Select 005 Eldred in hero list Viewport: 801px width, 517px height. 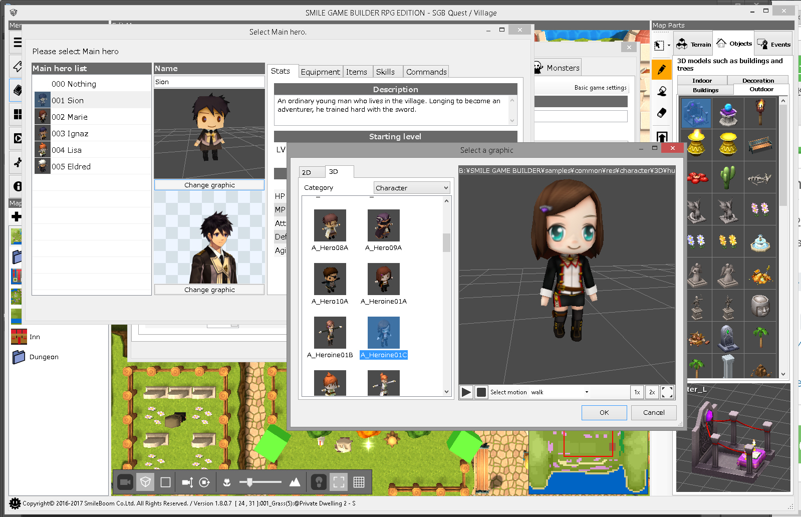click(92, 166)
